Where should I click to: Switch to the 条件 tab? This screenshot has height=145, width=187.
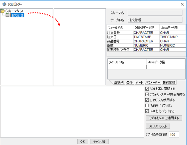129,82
